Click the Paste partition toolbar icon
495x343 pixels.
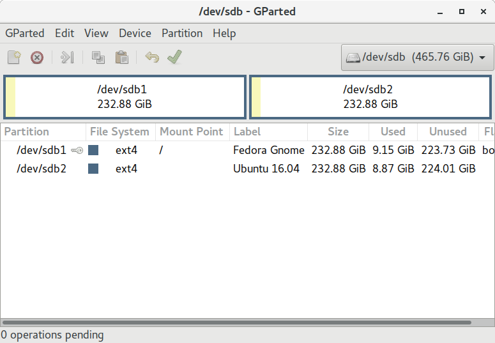121,57
